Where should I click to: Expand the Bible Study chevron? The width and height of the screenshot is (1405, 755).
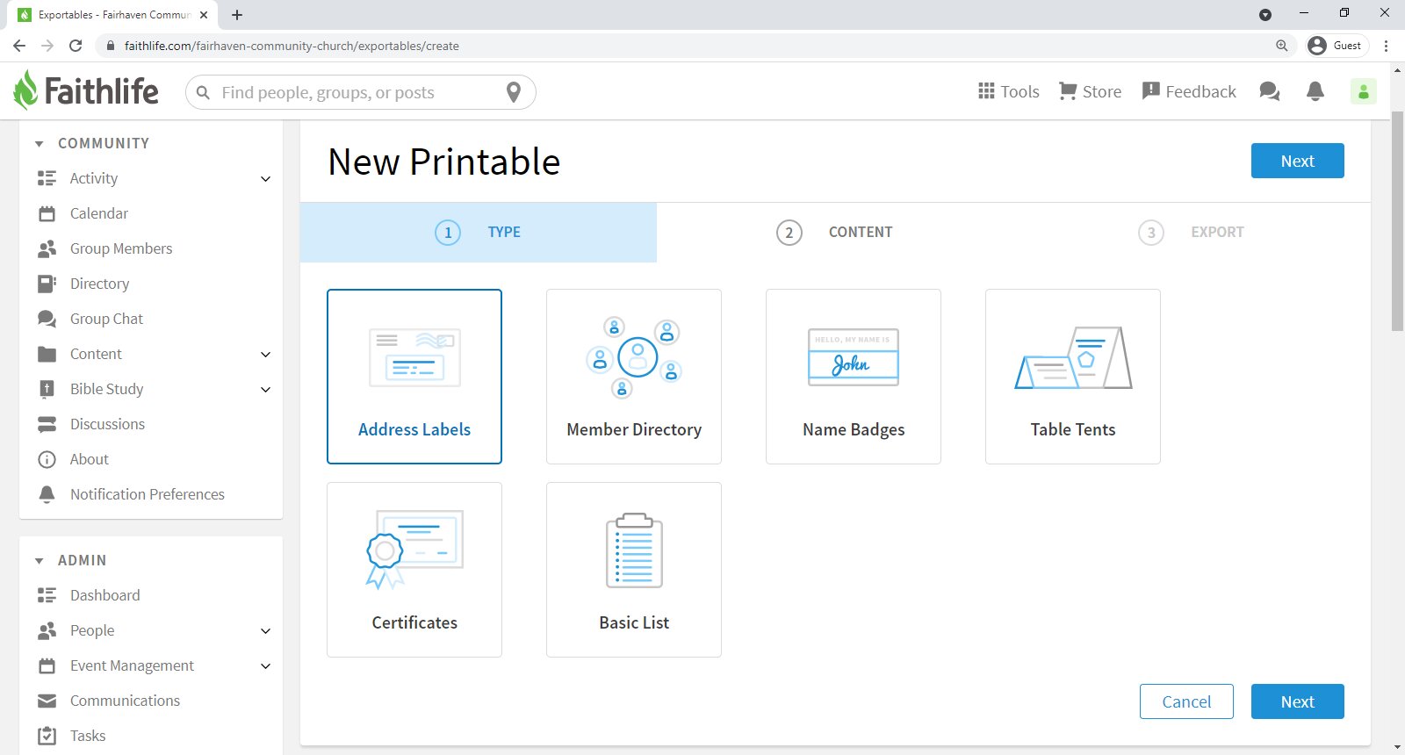pos(266,390)
